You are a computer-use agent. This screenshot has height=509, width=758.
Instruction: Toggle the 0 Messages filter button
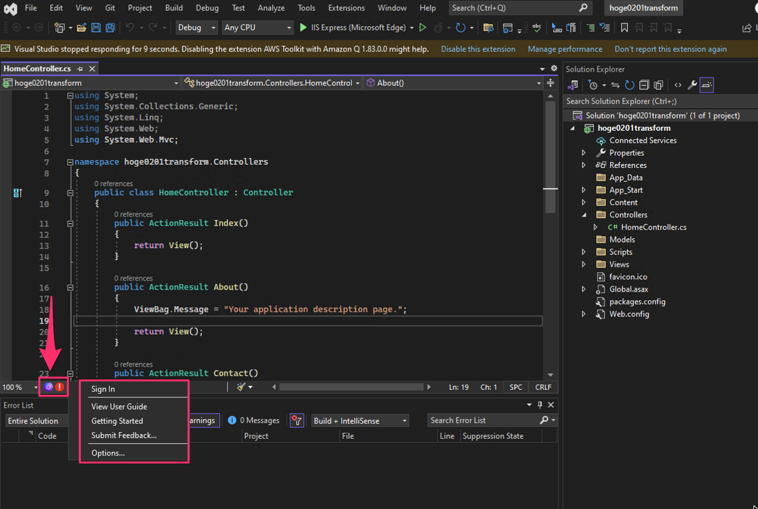pyautogui.click(x=254, y=420)
